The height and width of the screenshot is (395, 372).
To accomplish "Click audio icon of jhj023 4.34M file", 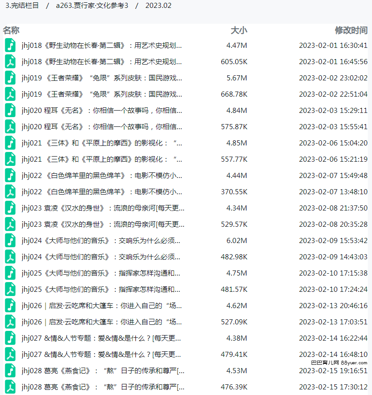I will tap(10, 208).
